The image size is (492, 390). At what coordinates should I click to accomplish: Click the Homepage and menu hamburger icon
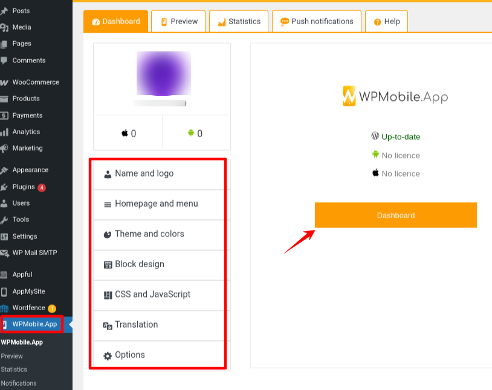tap(108, 205)
